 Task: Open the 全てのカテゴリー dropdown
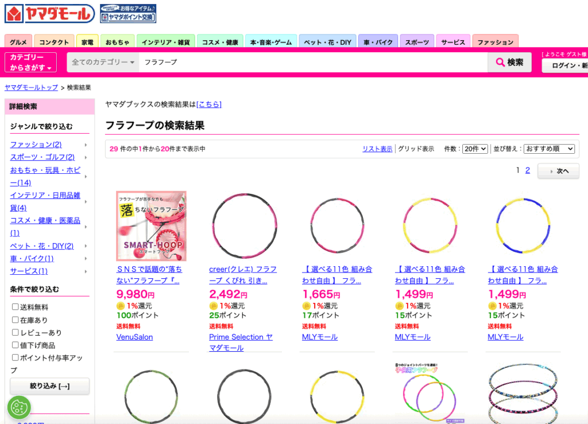coord(103,63)
